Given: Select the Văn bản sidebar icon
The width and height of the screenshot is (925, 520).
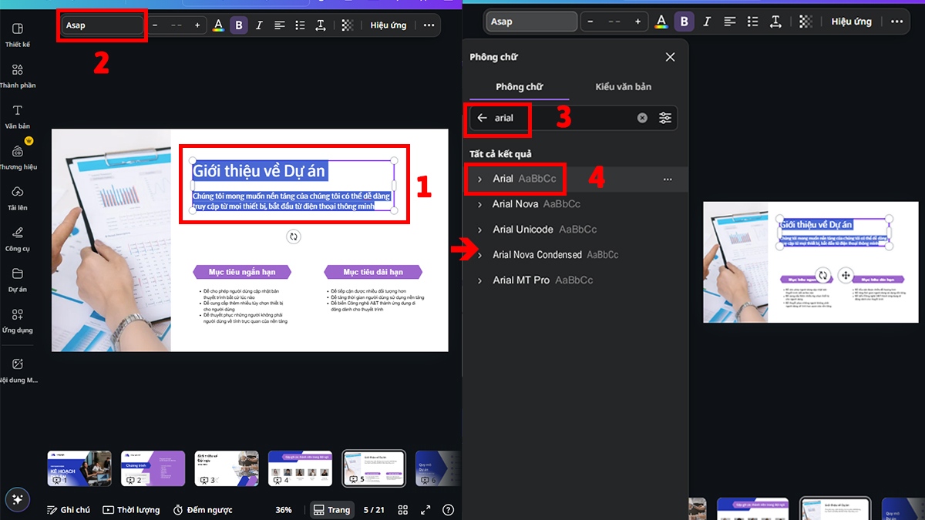Looking at the screenshot, I should pyautogui.click(x=17, y=116).
